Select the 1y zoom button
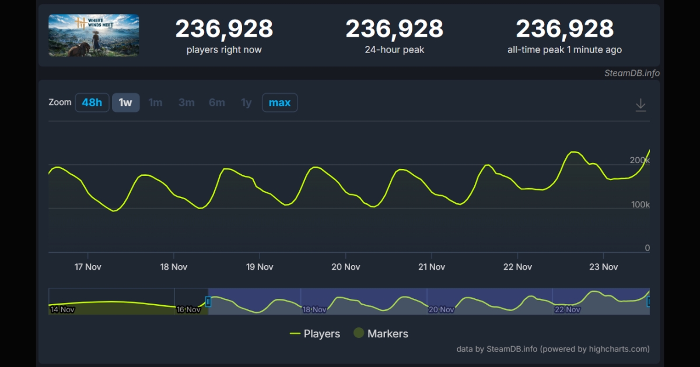Screen dimensions: 700x367 coord(246,103)
